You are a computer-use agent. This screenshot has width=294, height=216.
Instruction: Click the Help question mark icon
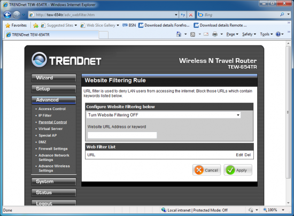[x=278, y=34]
